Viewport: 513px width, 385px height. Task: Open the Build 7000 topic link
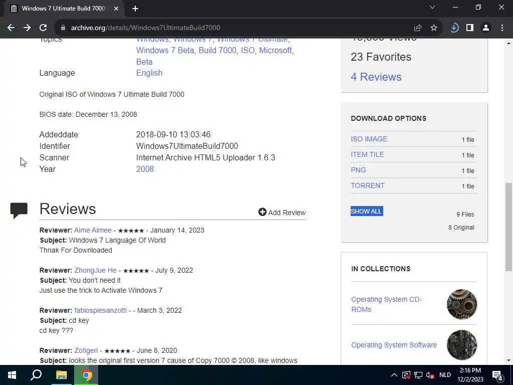tap(217, 51)
